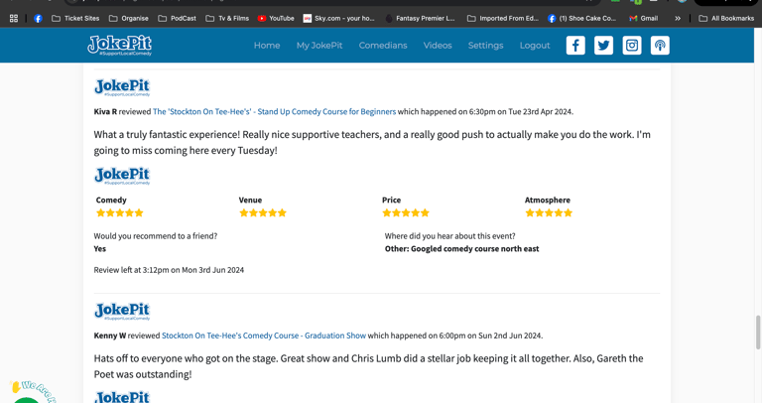Open the browser apps grid icon
This screenshot has width=762, height=403.
pos(14,18)
